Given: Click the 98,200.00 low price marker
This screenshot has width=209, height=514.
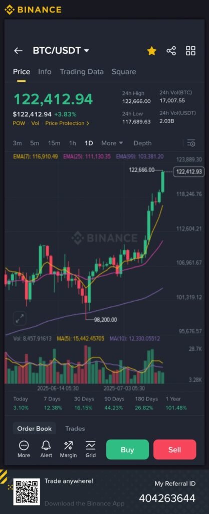Looking at the screenshot, I should tap(105, 320).
